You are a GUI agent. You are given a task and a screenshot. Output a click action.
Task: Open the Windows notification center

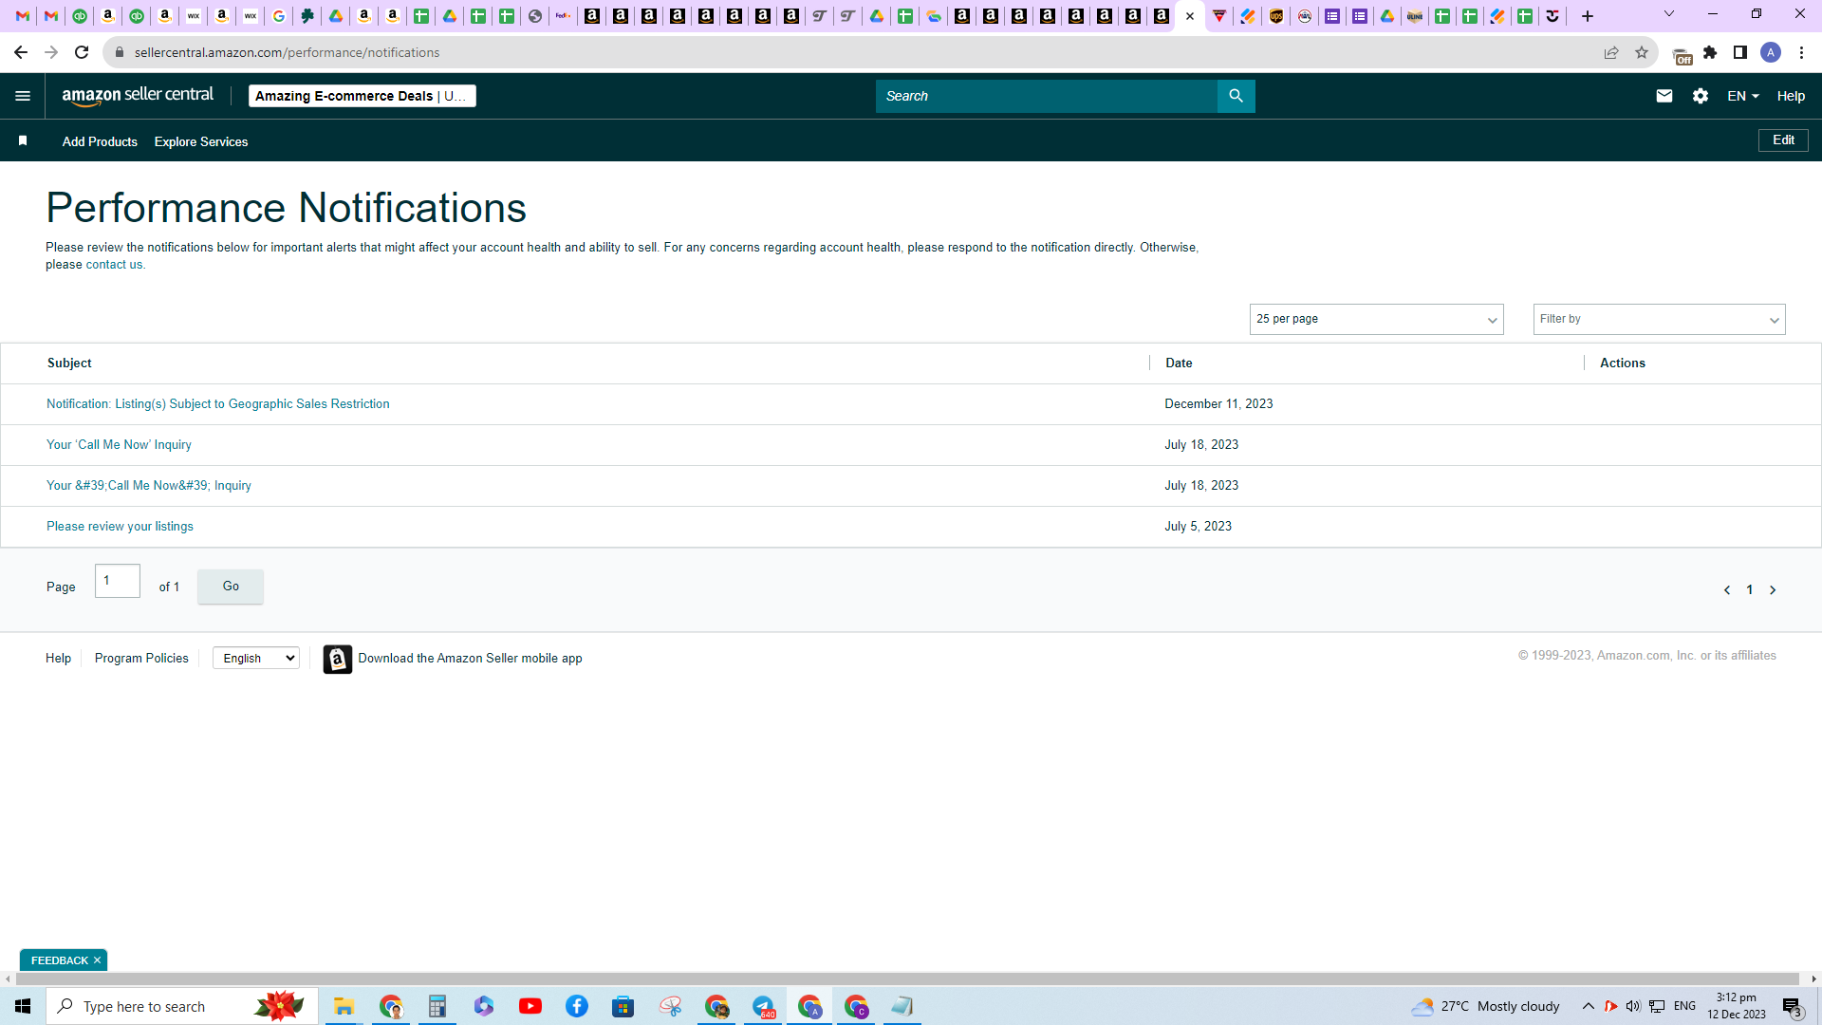click(1793, 1007)
